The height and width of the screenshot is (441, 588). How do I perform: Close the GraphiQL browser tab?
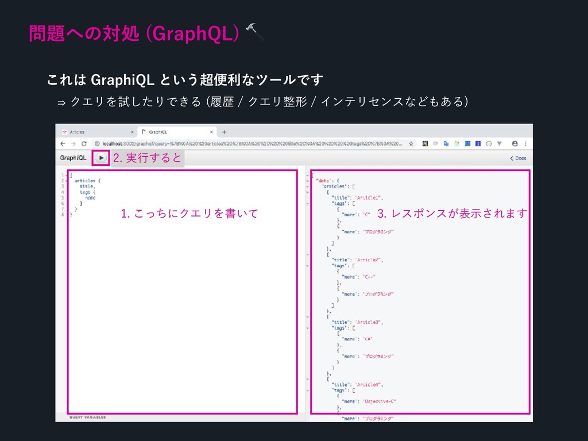click(x=211, y=132)
